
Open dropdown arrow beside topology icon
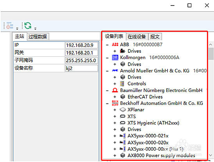17,29
